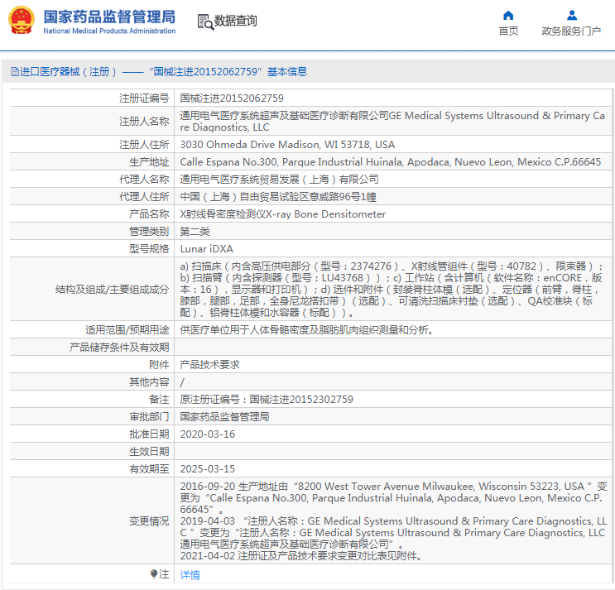
Task: Click the 有效期至 label
Action: pos(150,469)
